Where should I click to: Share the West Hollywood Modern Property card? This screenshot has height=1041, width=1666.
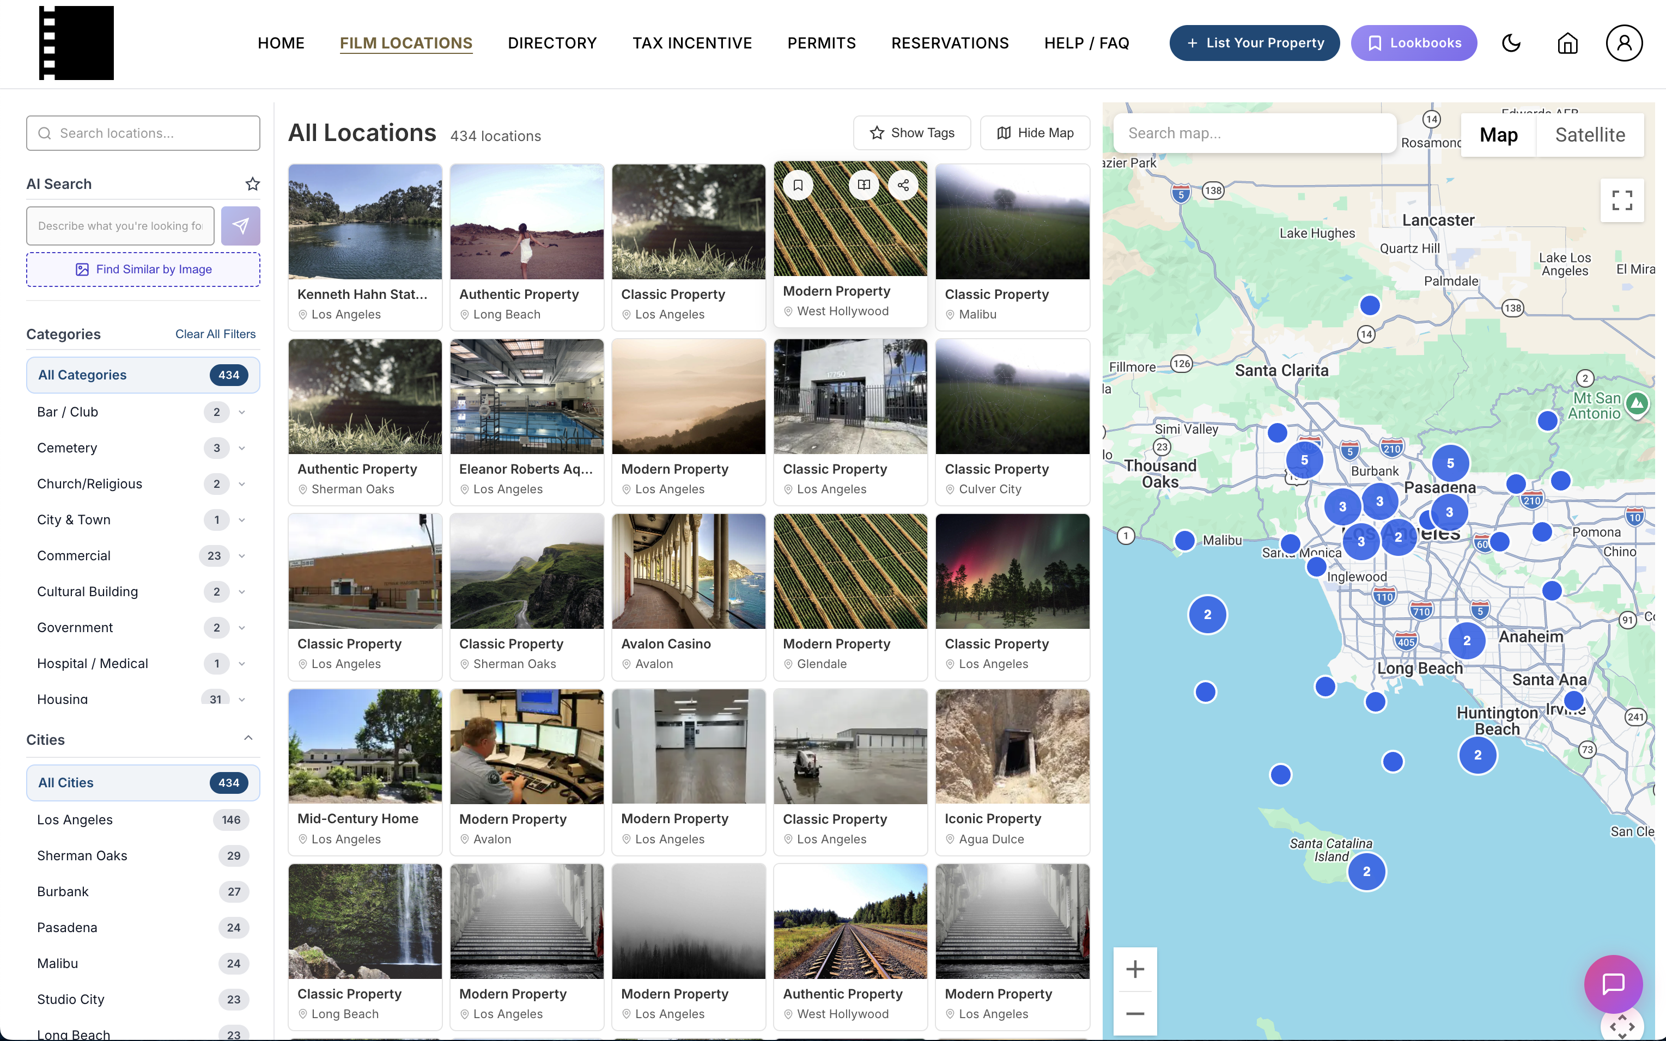tap(903, 185)
